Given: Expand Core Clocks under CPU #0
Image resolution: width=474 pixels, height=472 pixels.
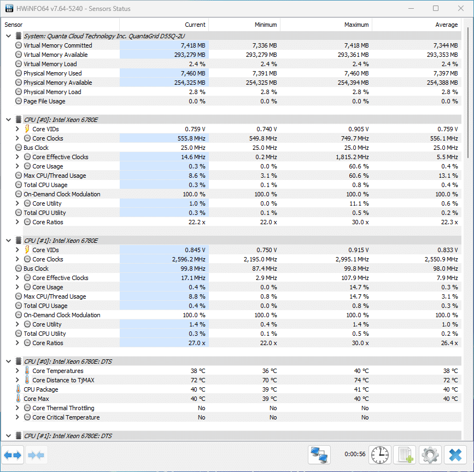Looking at the screenshot, I should 17,138.
